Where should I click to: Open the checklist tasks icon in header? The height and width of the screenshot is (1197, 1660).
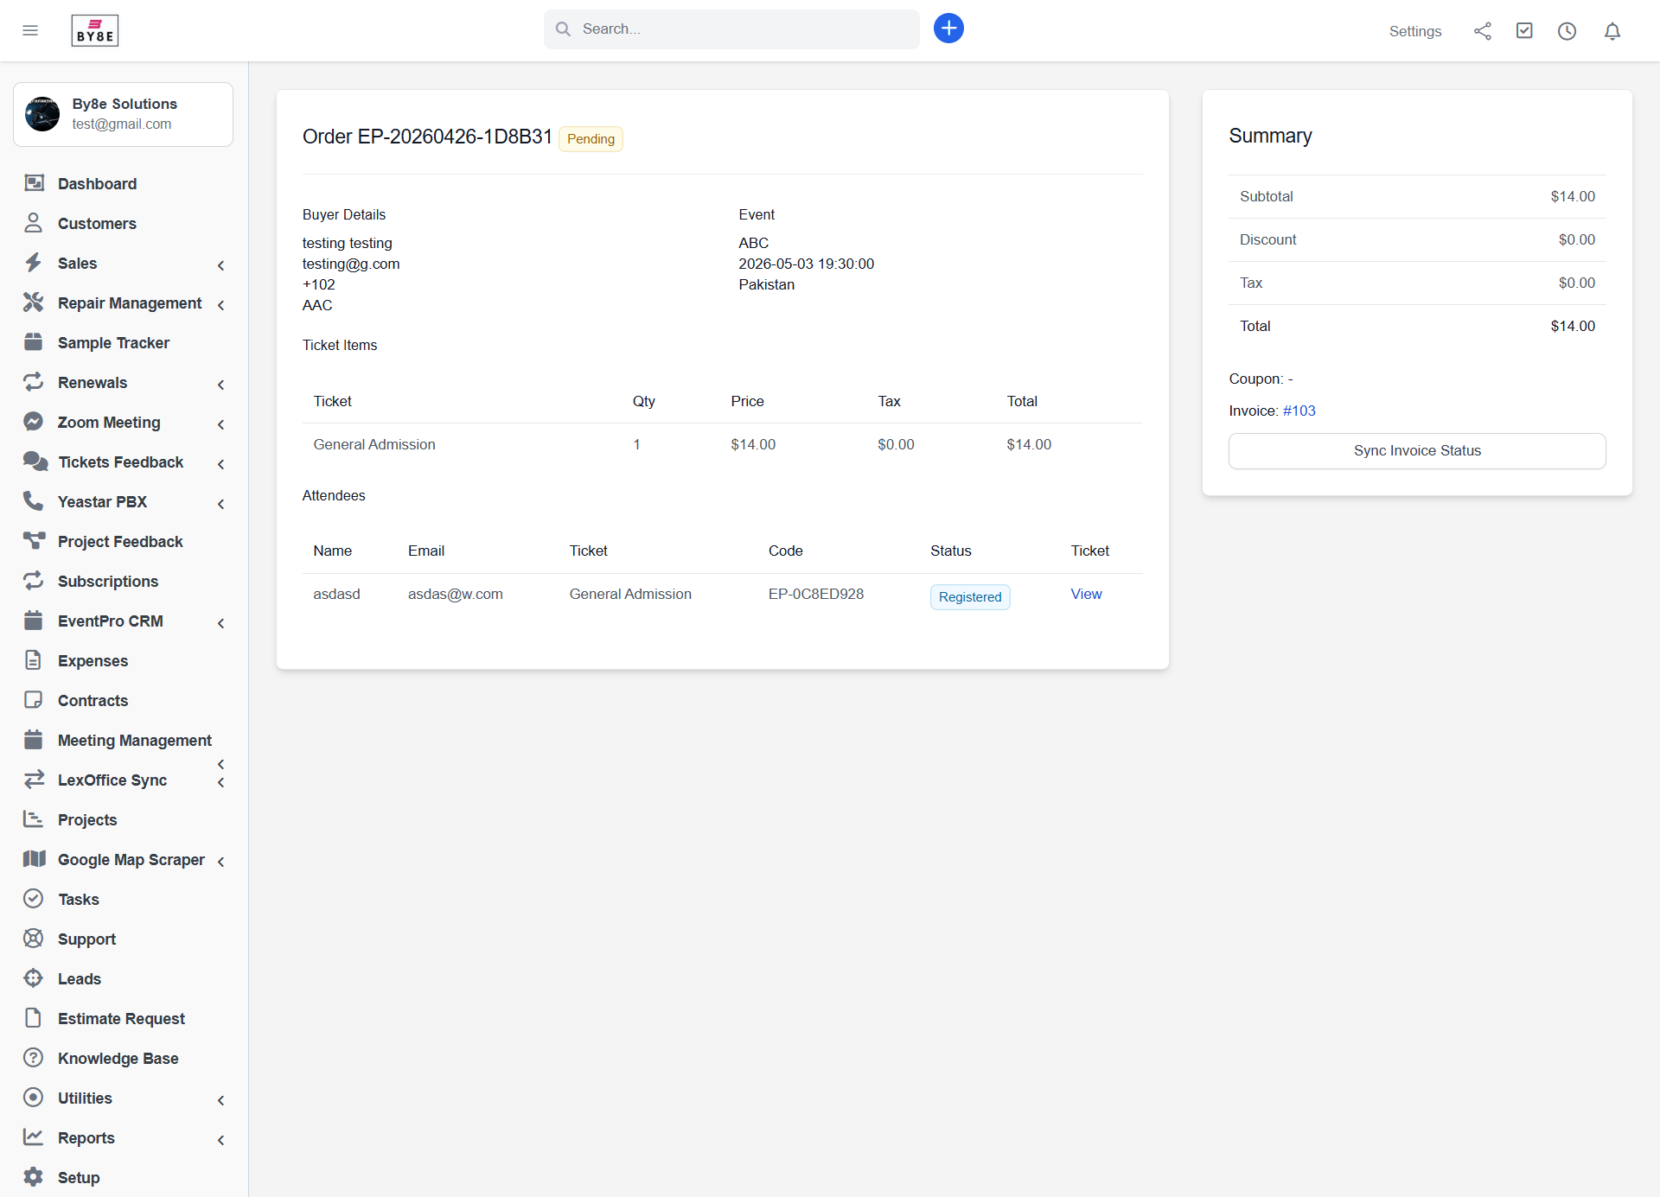1524,31
